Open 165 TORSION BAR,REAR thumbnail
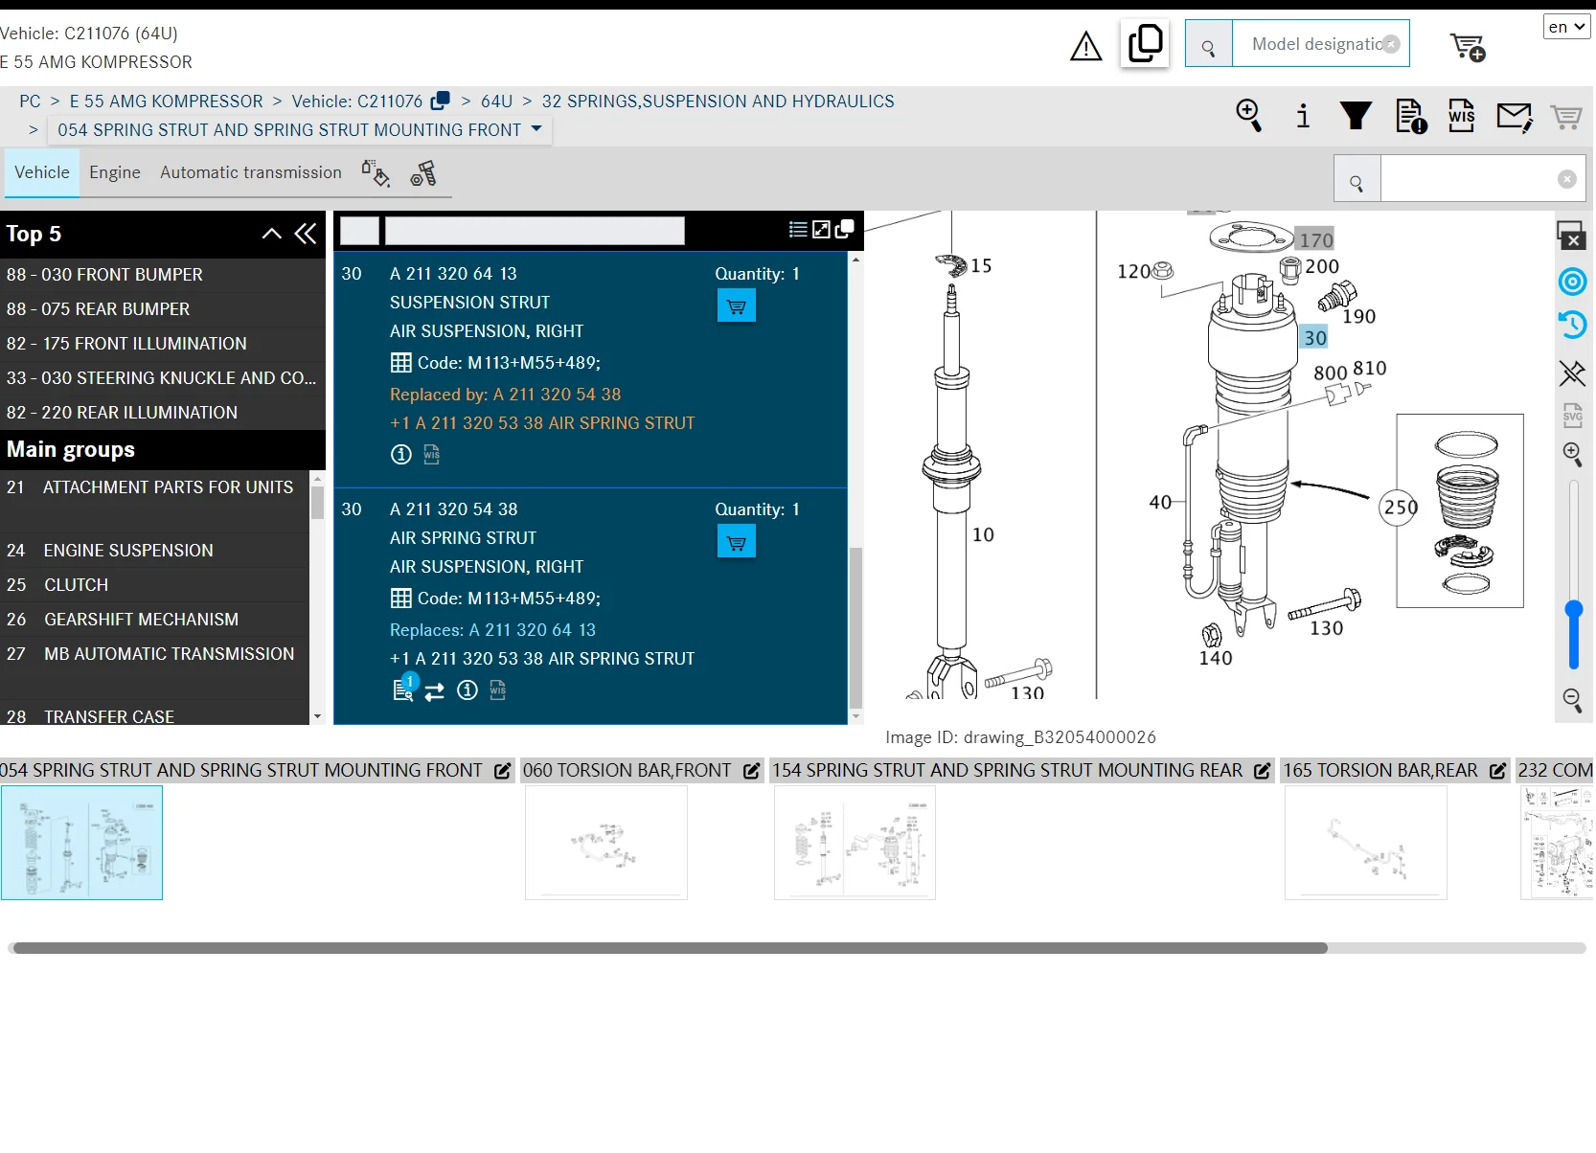Viewport: 1596px width, 1153px height. [x=1366, y=843]
